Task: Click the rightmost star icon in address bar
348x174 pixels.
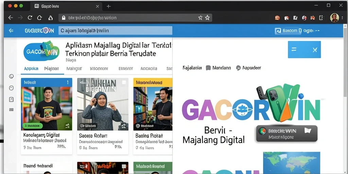Action: 207,18
